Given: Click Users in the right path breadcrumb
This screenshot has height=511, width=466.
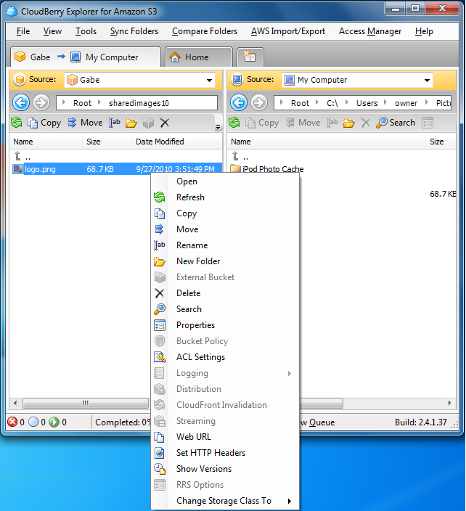Looking at the screenshot, I should pyautogui.click(x=367, y=103).
